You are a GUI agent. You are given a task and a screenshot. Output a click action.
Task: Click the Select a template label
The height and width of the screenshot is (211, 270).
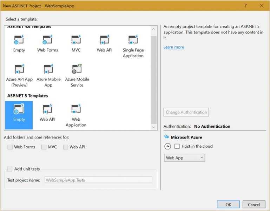[x=21, y=19]
